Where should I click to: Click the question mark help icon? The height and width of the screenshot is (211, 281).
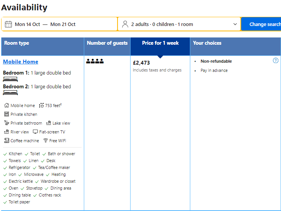[x=276, y=60]
